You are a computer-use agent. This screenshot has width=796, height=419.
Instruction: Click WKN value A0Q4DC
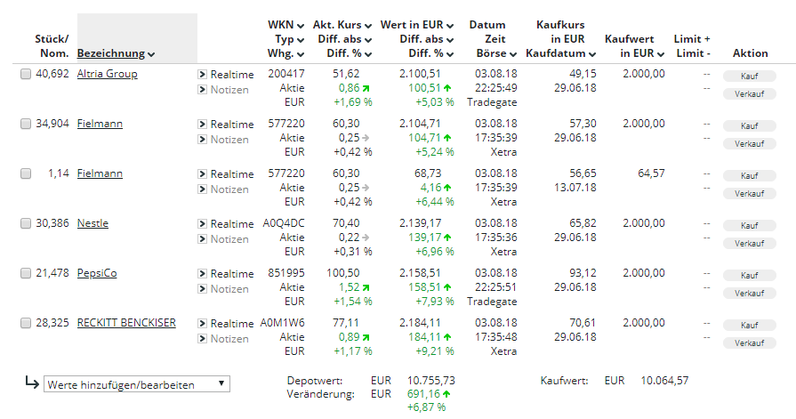(x=284, y=223)
